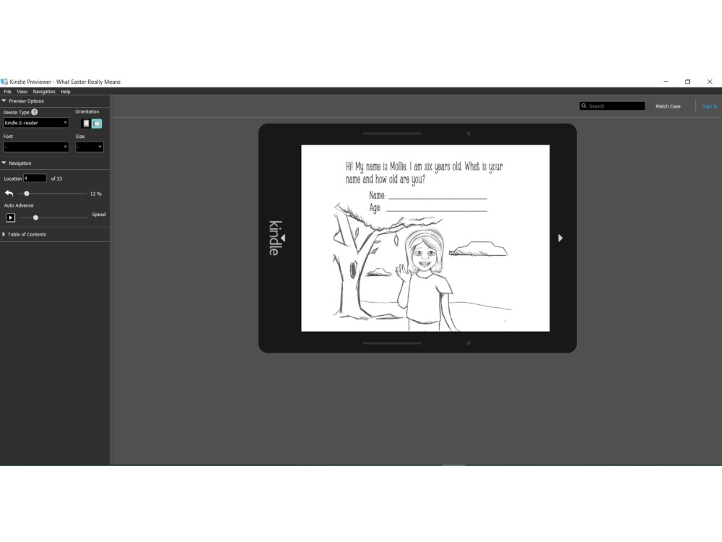Click the Device Type help icon
Viewport: 722px width, 542px height.
pos(35,112)
